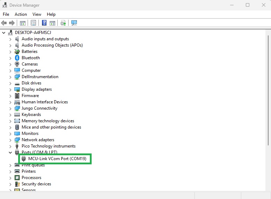This screenshot has width=271, height=199.
Task: Select the Computer label
Action: pyautogui.click(x=31, y=70)
